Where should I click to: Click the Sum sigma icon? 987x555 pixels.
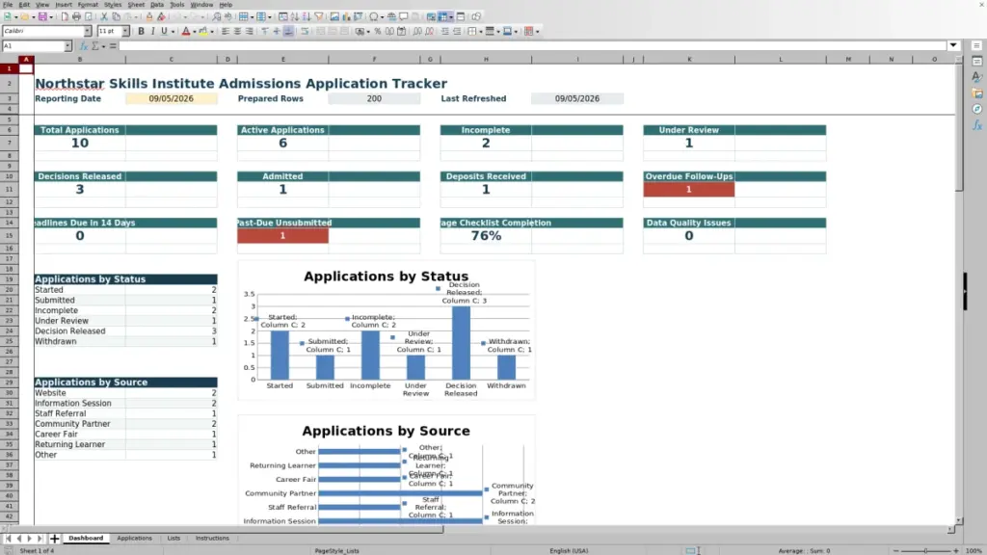95,46
